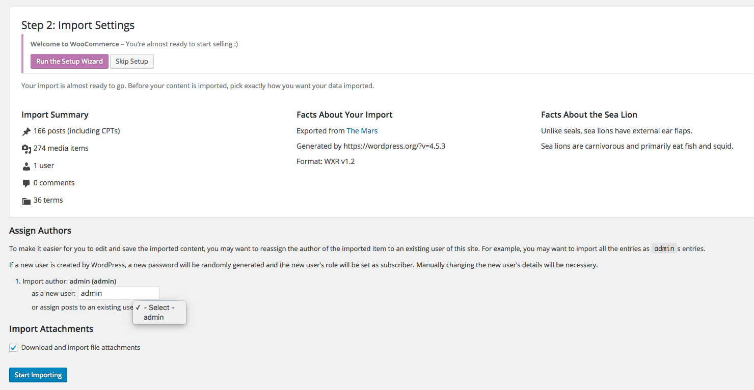This screenshot has width=754, height=390.
Task: Click the folder icon beside 36 terms
Action: [x=26, y=201]
